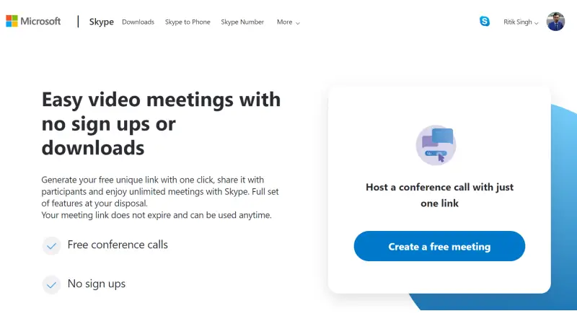Open the Ritik Singh account dropdown
Viewport: 577px width, 324px height.
[x=521, y=22]
